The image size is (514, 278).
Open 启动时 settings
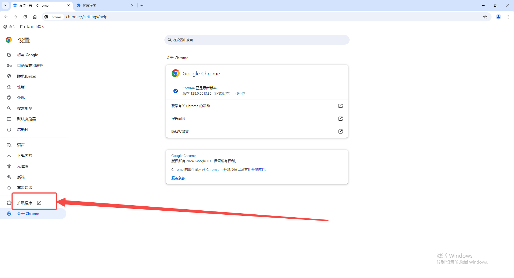(x=33, y=130)
